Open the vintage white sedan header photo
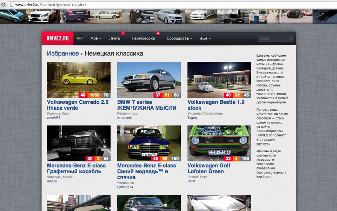Viewport: 337px width, 211px height. [x=106, y=16]
